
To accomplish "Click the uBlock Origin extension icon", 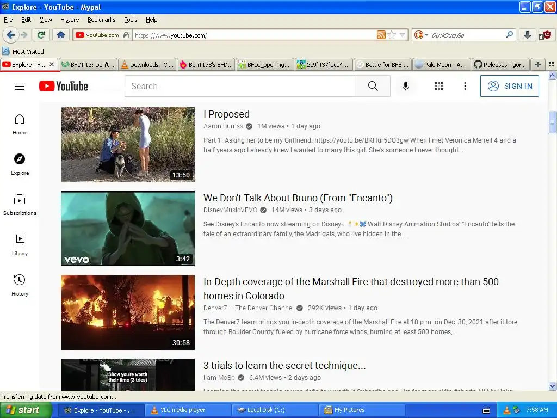I will pos(545,35).
